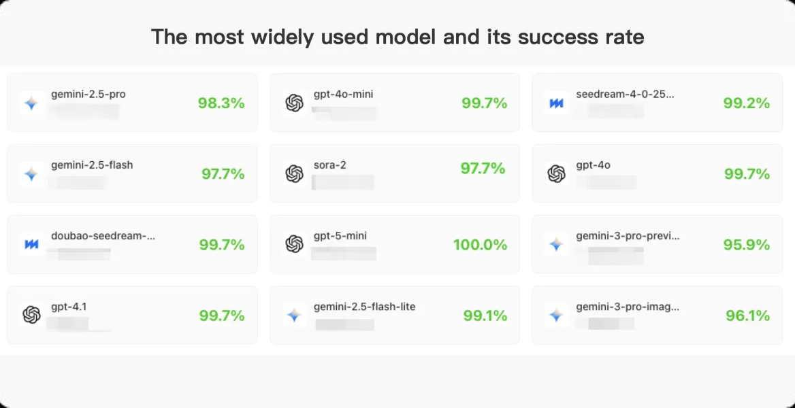This screenshot has width=795, height=408.
Task: Select the Seedream icon on seedream-4-0-25 card
Action: (x=555, y=103)
